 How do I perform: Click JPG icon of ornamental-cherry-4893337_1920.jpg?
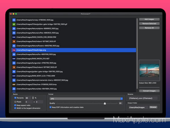tap(14, 80)
